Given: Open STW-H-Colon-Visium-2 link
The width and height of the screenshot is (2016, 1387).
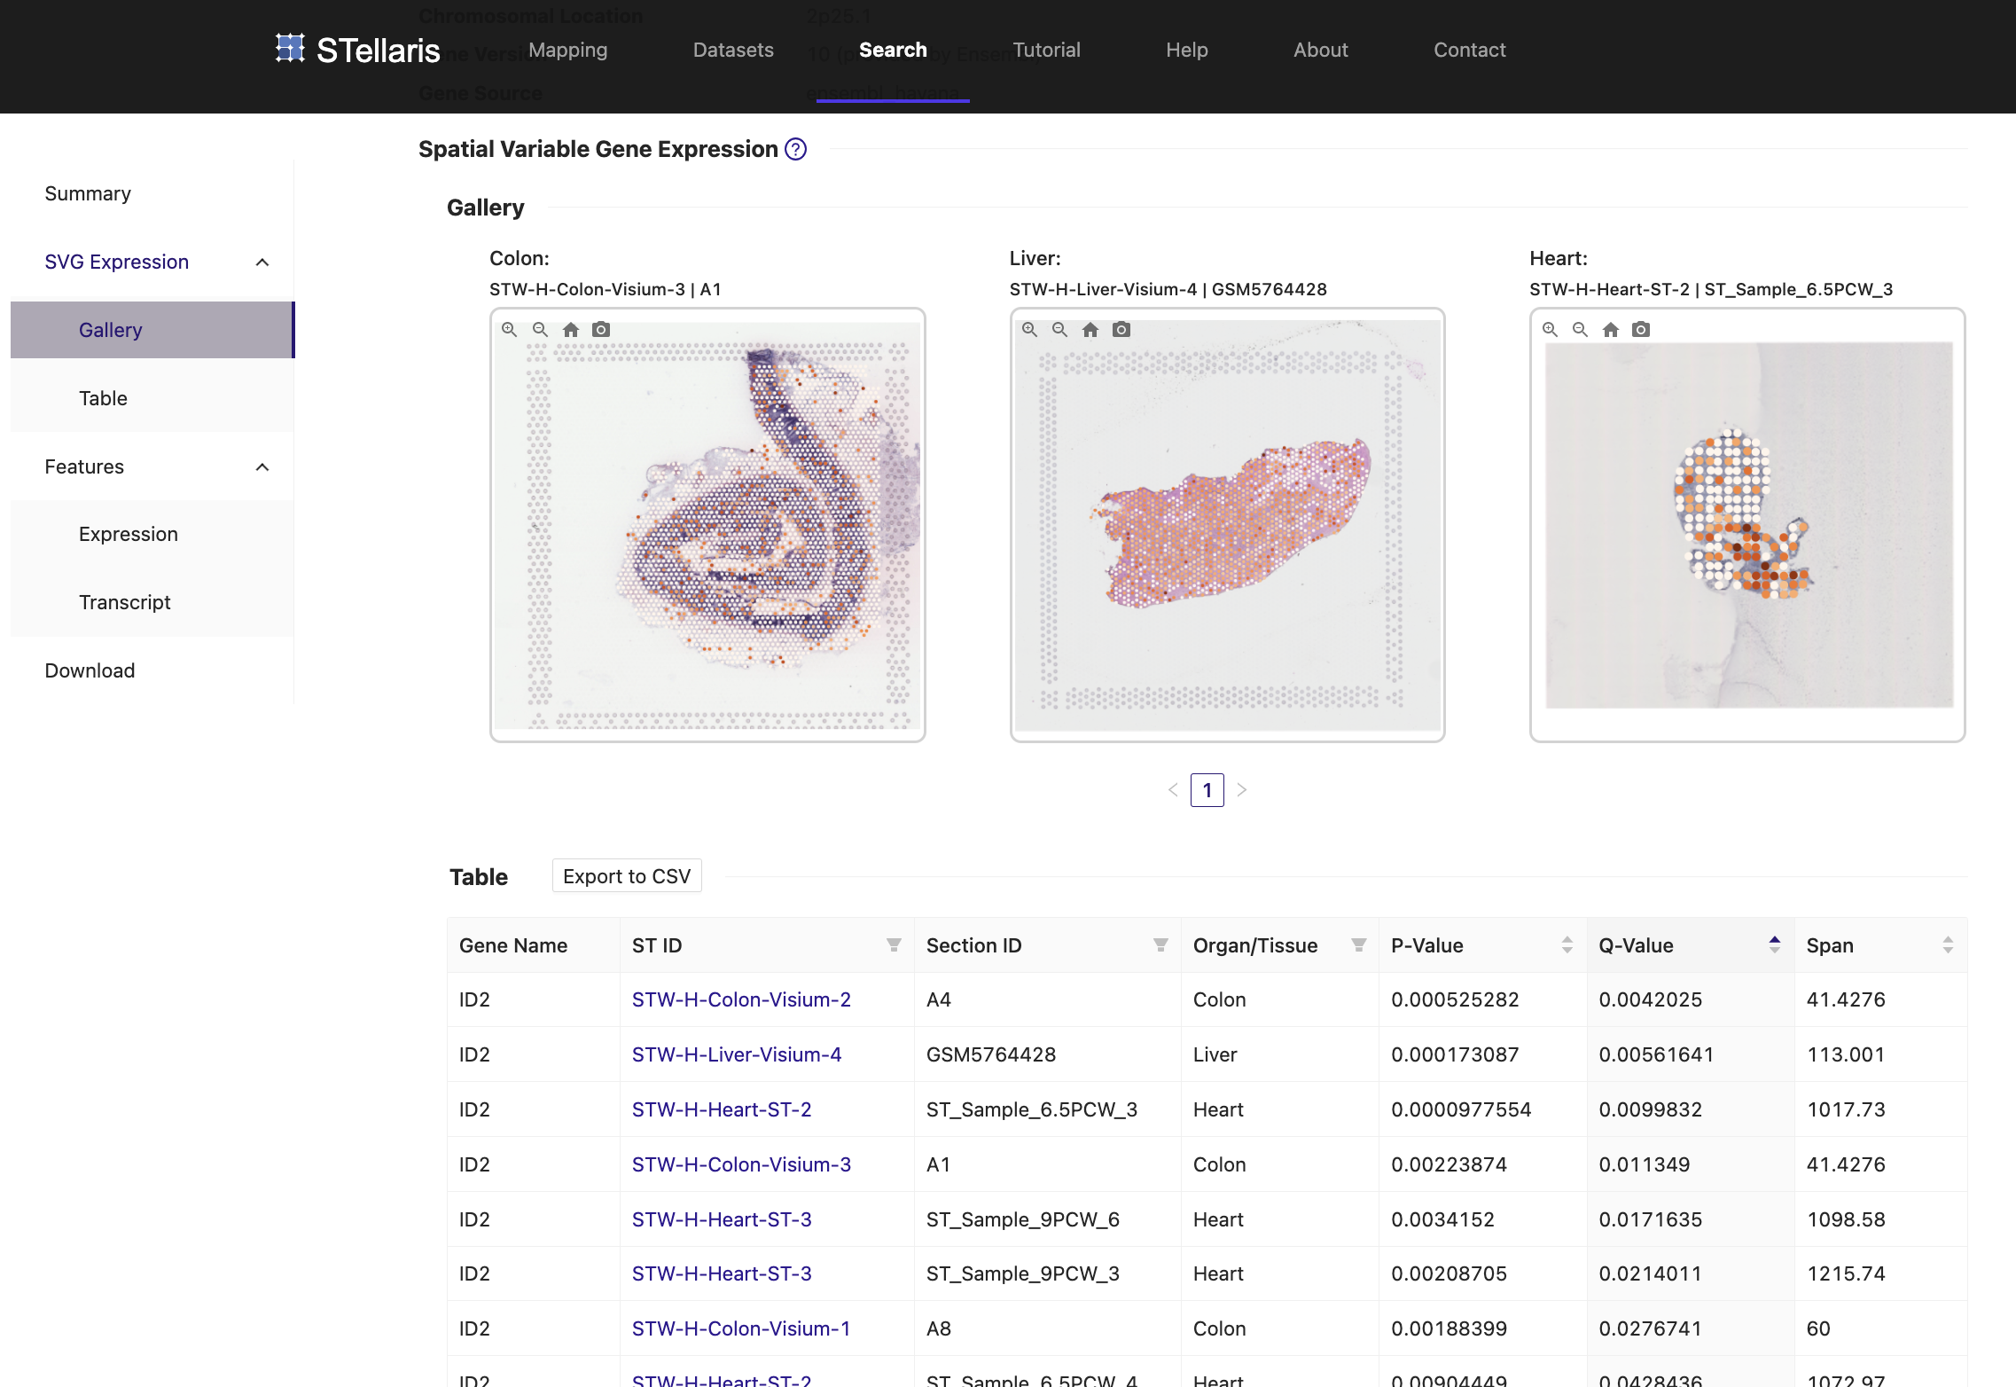Looking at the screenshot, I should coord(741,999).
